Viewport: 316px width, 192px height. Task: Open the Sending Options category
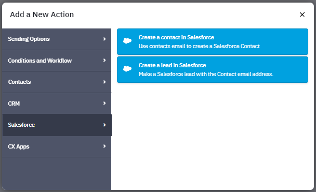[57, 39]
